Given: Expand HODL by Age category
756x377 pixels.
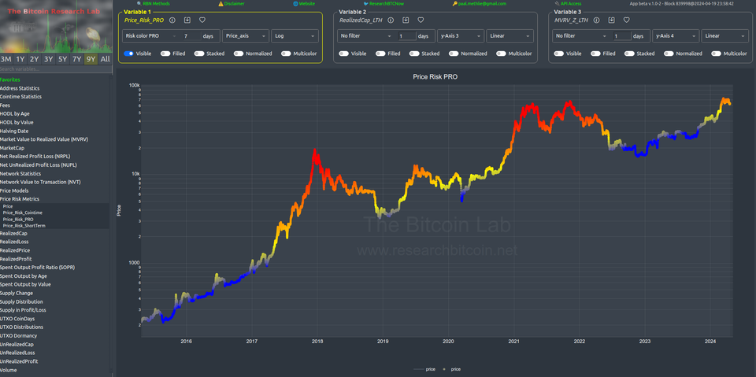Looking at the screenshot, I should click(13, 114).
